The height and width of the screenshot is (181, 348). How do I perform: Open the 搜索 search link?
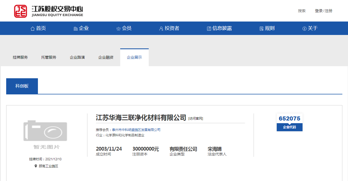301,11
